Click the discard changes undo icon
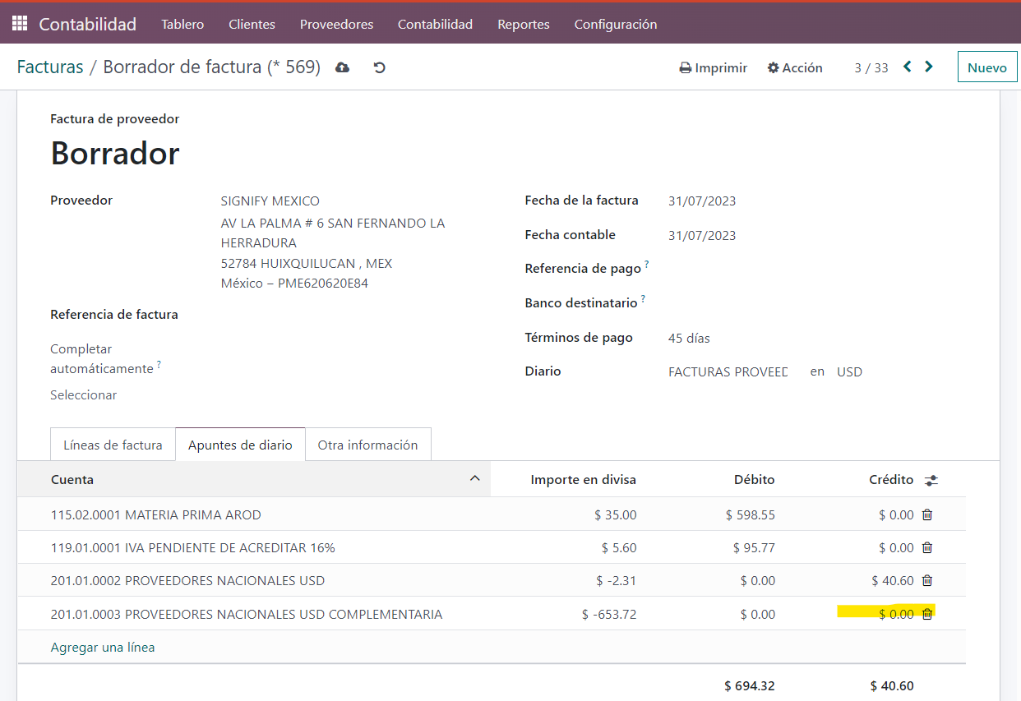 [379, 67]
